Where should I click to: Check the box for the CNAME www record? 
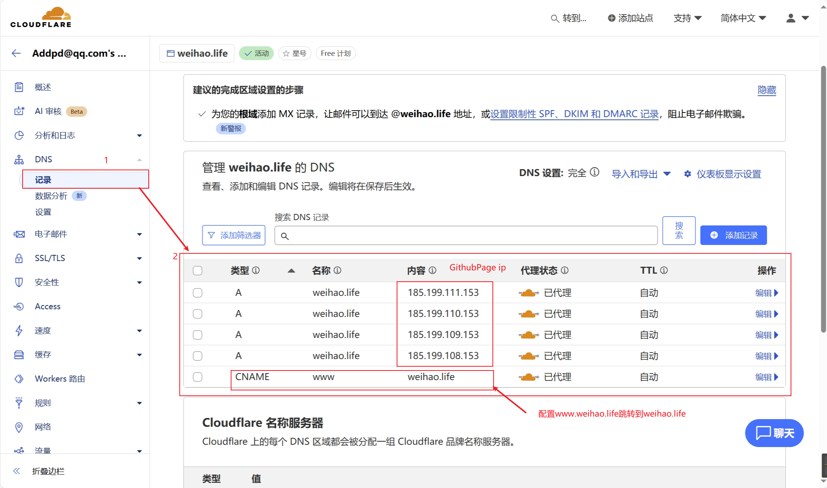197,377
